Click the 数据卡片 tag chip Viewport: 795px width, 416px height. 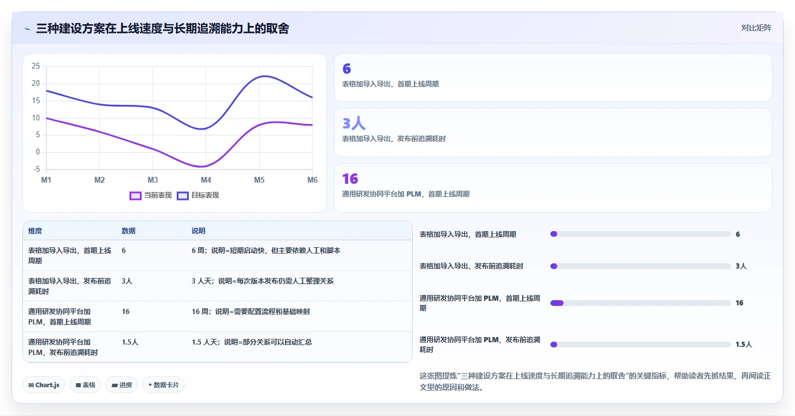click(x=163, y=385)
